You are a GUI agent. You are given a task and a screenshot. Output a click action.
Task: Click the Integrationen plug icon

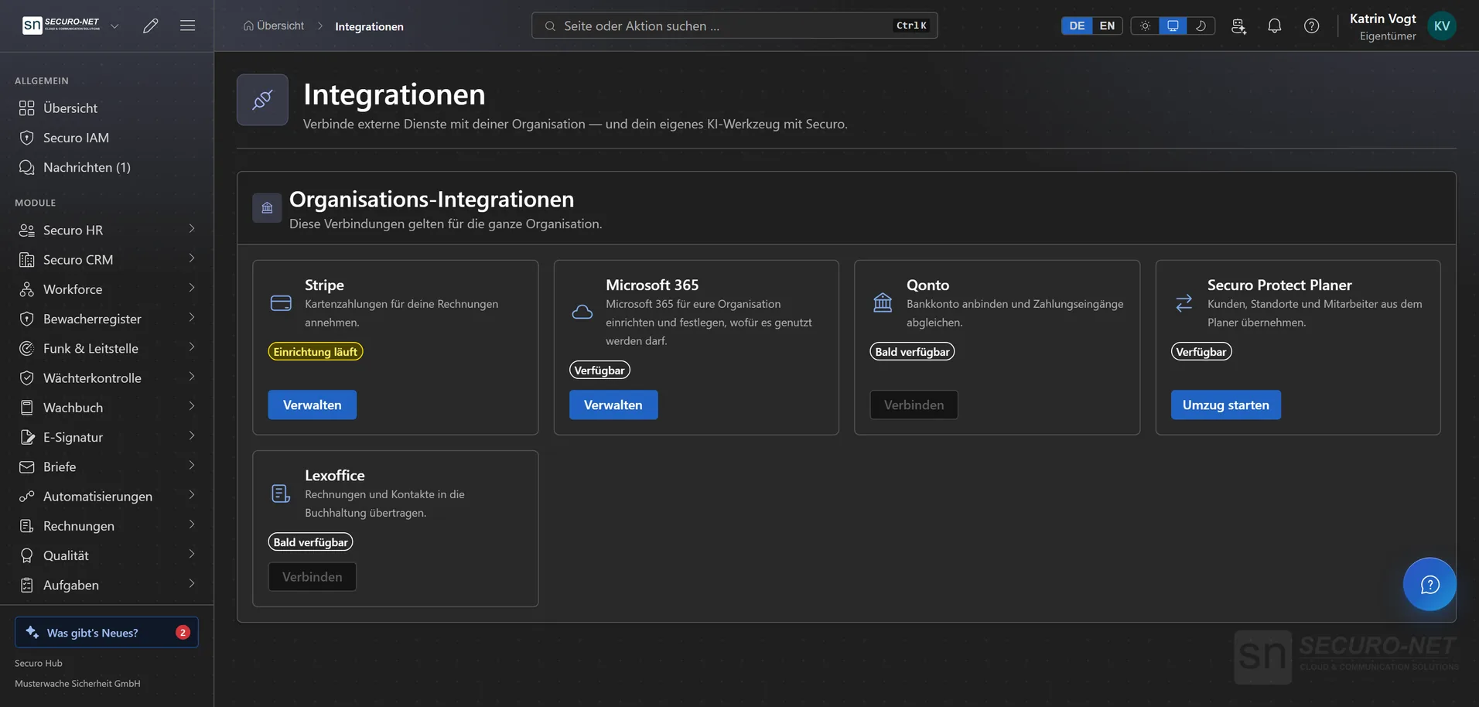point(262,100)
